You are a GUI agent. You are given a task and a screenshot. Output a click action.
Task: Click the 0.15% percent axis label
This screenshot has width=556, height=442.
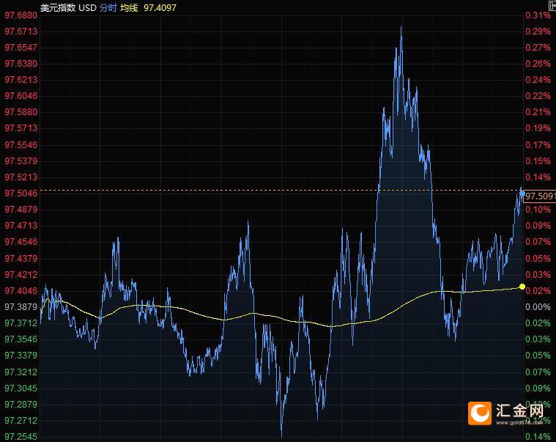[538, 161]
